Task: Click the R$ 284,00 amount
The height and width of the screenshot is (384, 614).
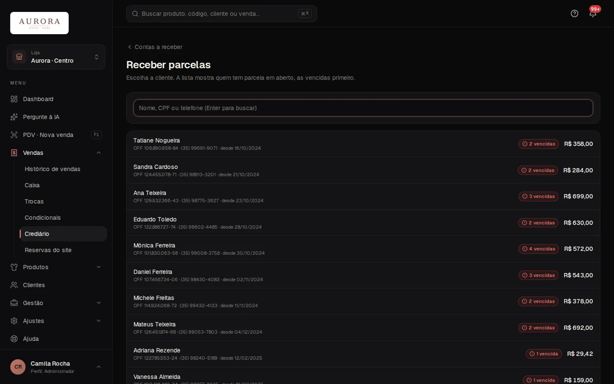Action: (x=578, y=170)
